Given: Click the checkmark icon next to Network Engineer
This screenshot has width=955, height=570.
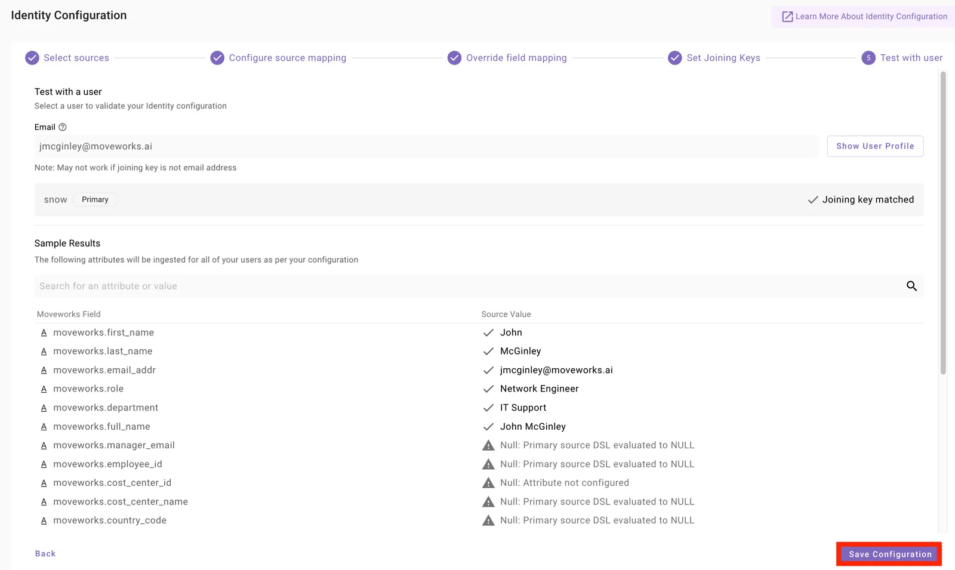Looking at the screenshot, I should click(488, 389).
